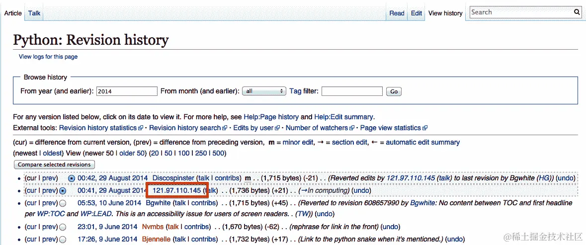Click Compare selected revisions button
Screen dimensions: 586x245
pos(54,164)
